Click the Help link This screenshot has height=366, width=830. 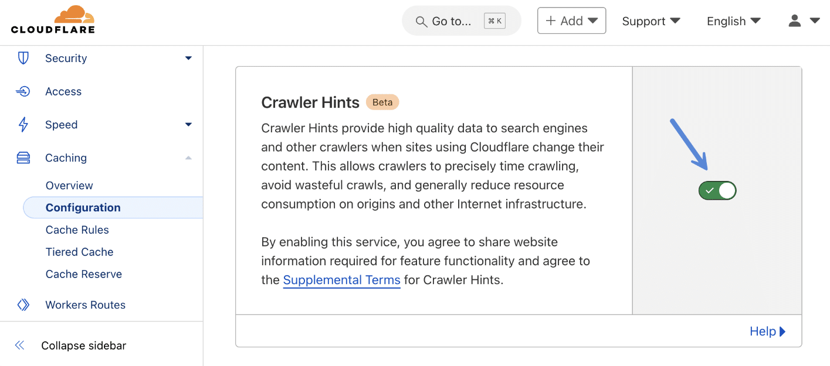pos(763,331)
